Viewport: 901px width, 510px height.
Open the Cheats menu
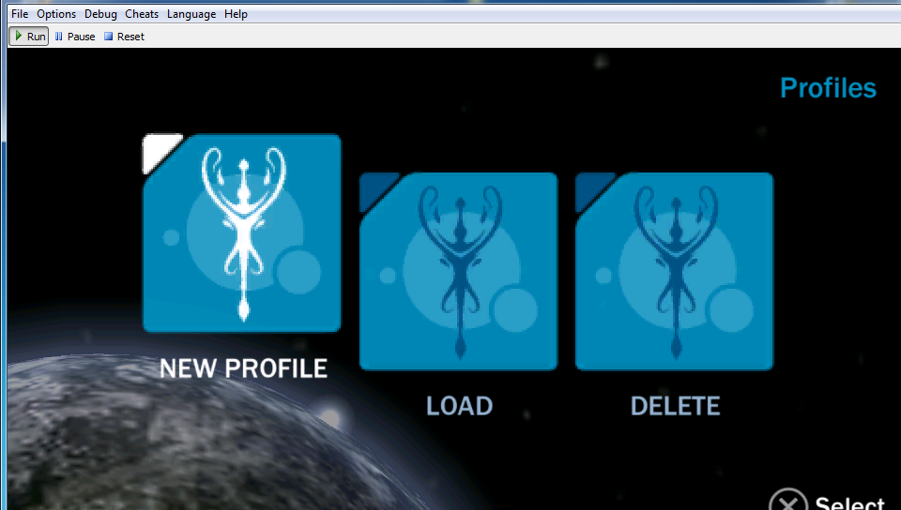click(x=142, y=14)
